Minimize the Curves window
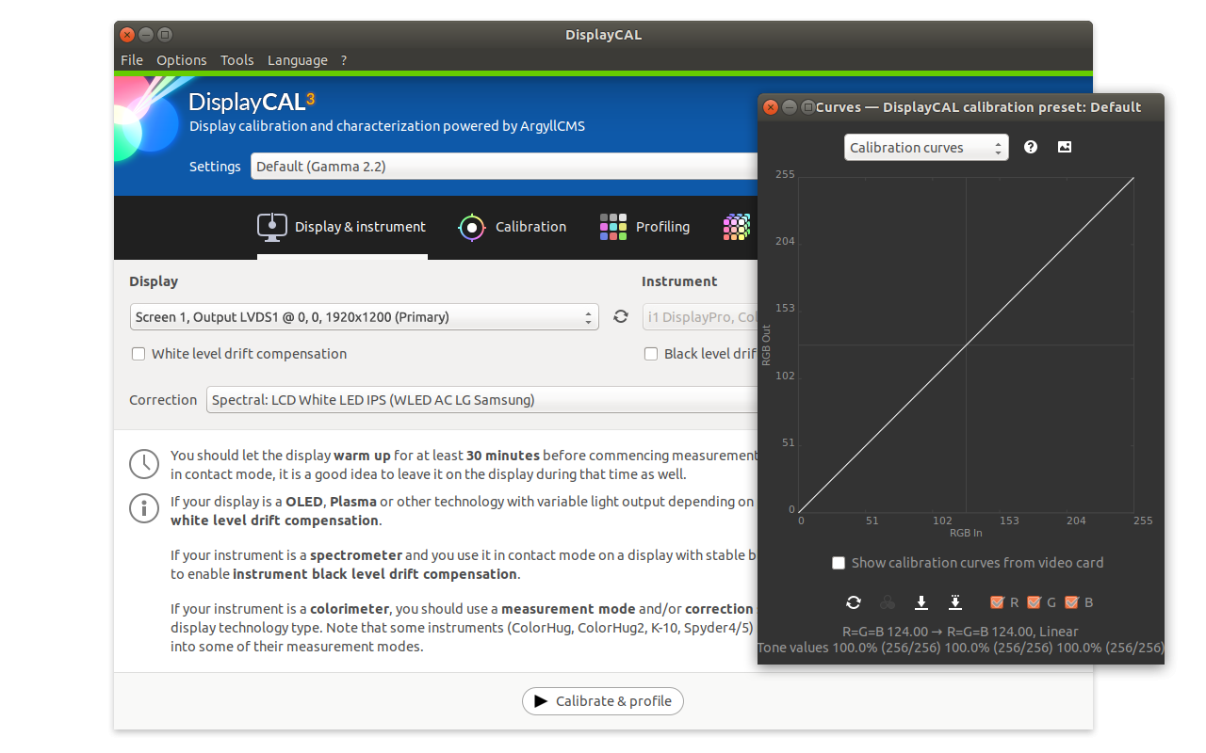This screenshot has height=753, width=1206. click(x=790, y=107)
